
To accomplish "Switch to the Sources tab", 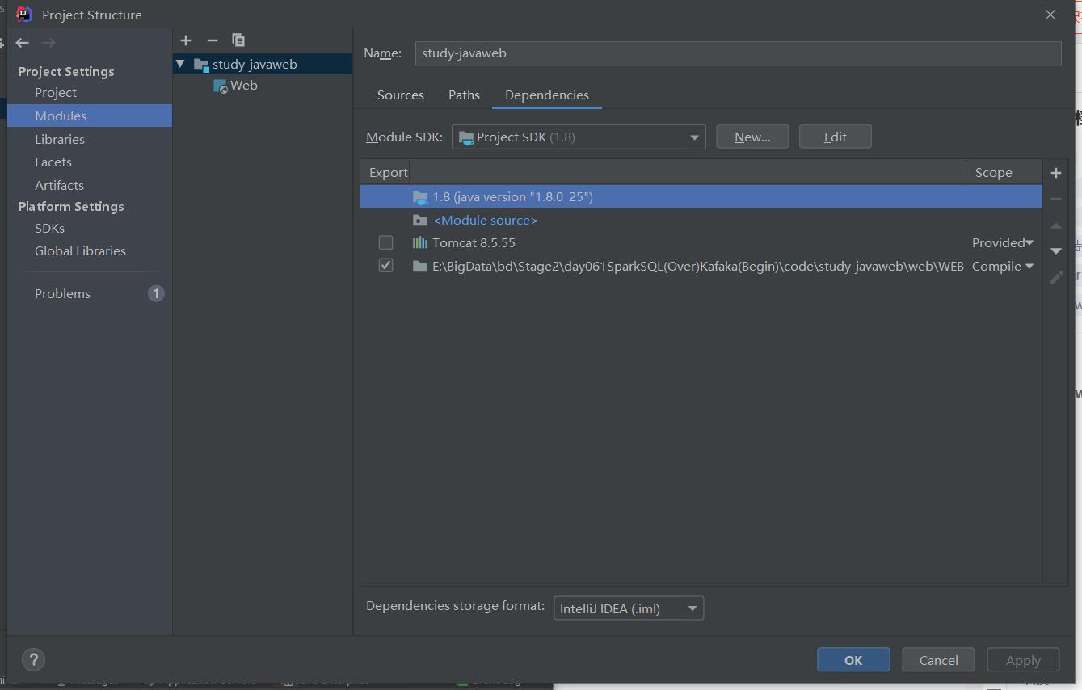I will [400, 95].
